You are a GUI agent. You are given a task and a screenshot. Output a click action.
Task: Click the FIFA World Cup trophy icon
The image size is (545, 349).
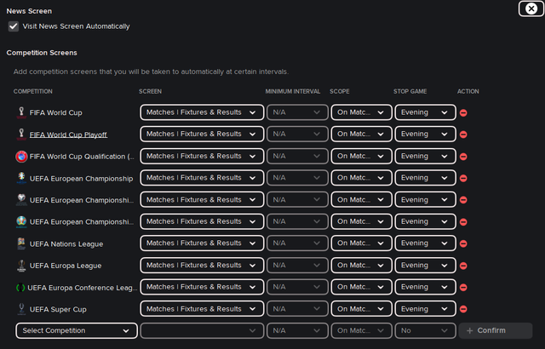21,112
